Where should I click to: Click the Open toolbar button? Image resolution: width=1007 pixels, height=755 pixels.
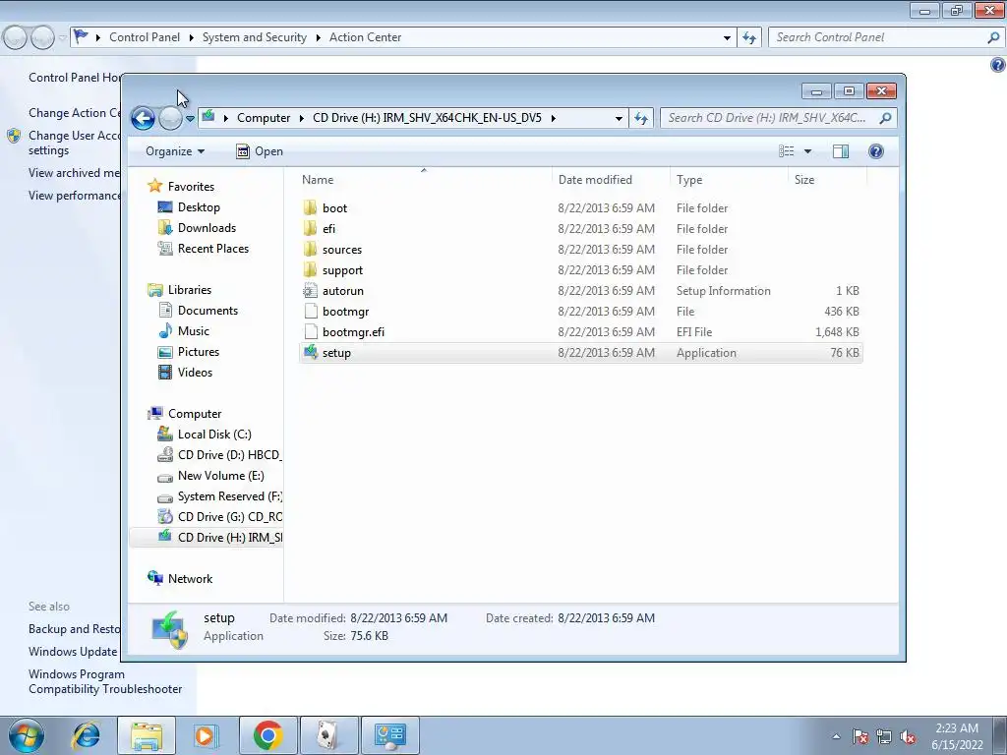(260, 151)
